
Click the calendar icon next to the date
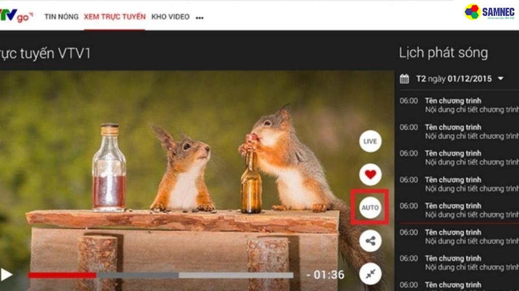[404, 79]
